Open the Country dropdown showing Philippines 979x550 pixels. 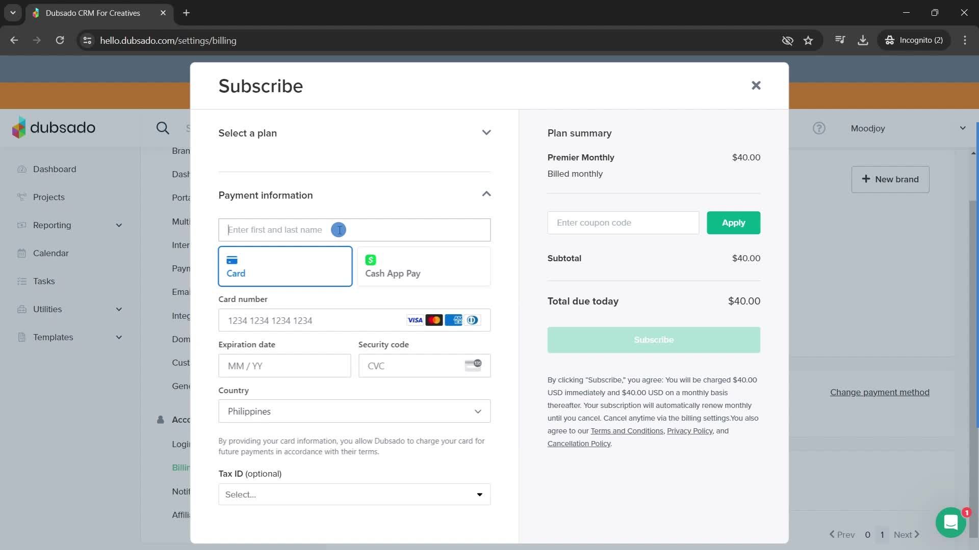354,411
